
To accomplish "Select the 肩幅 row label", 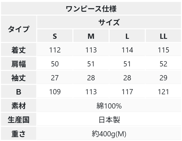I will [18, 64].
